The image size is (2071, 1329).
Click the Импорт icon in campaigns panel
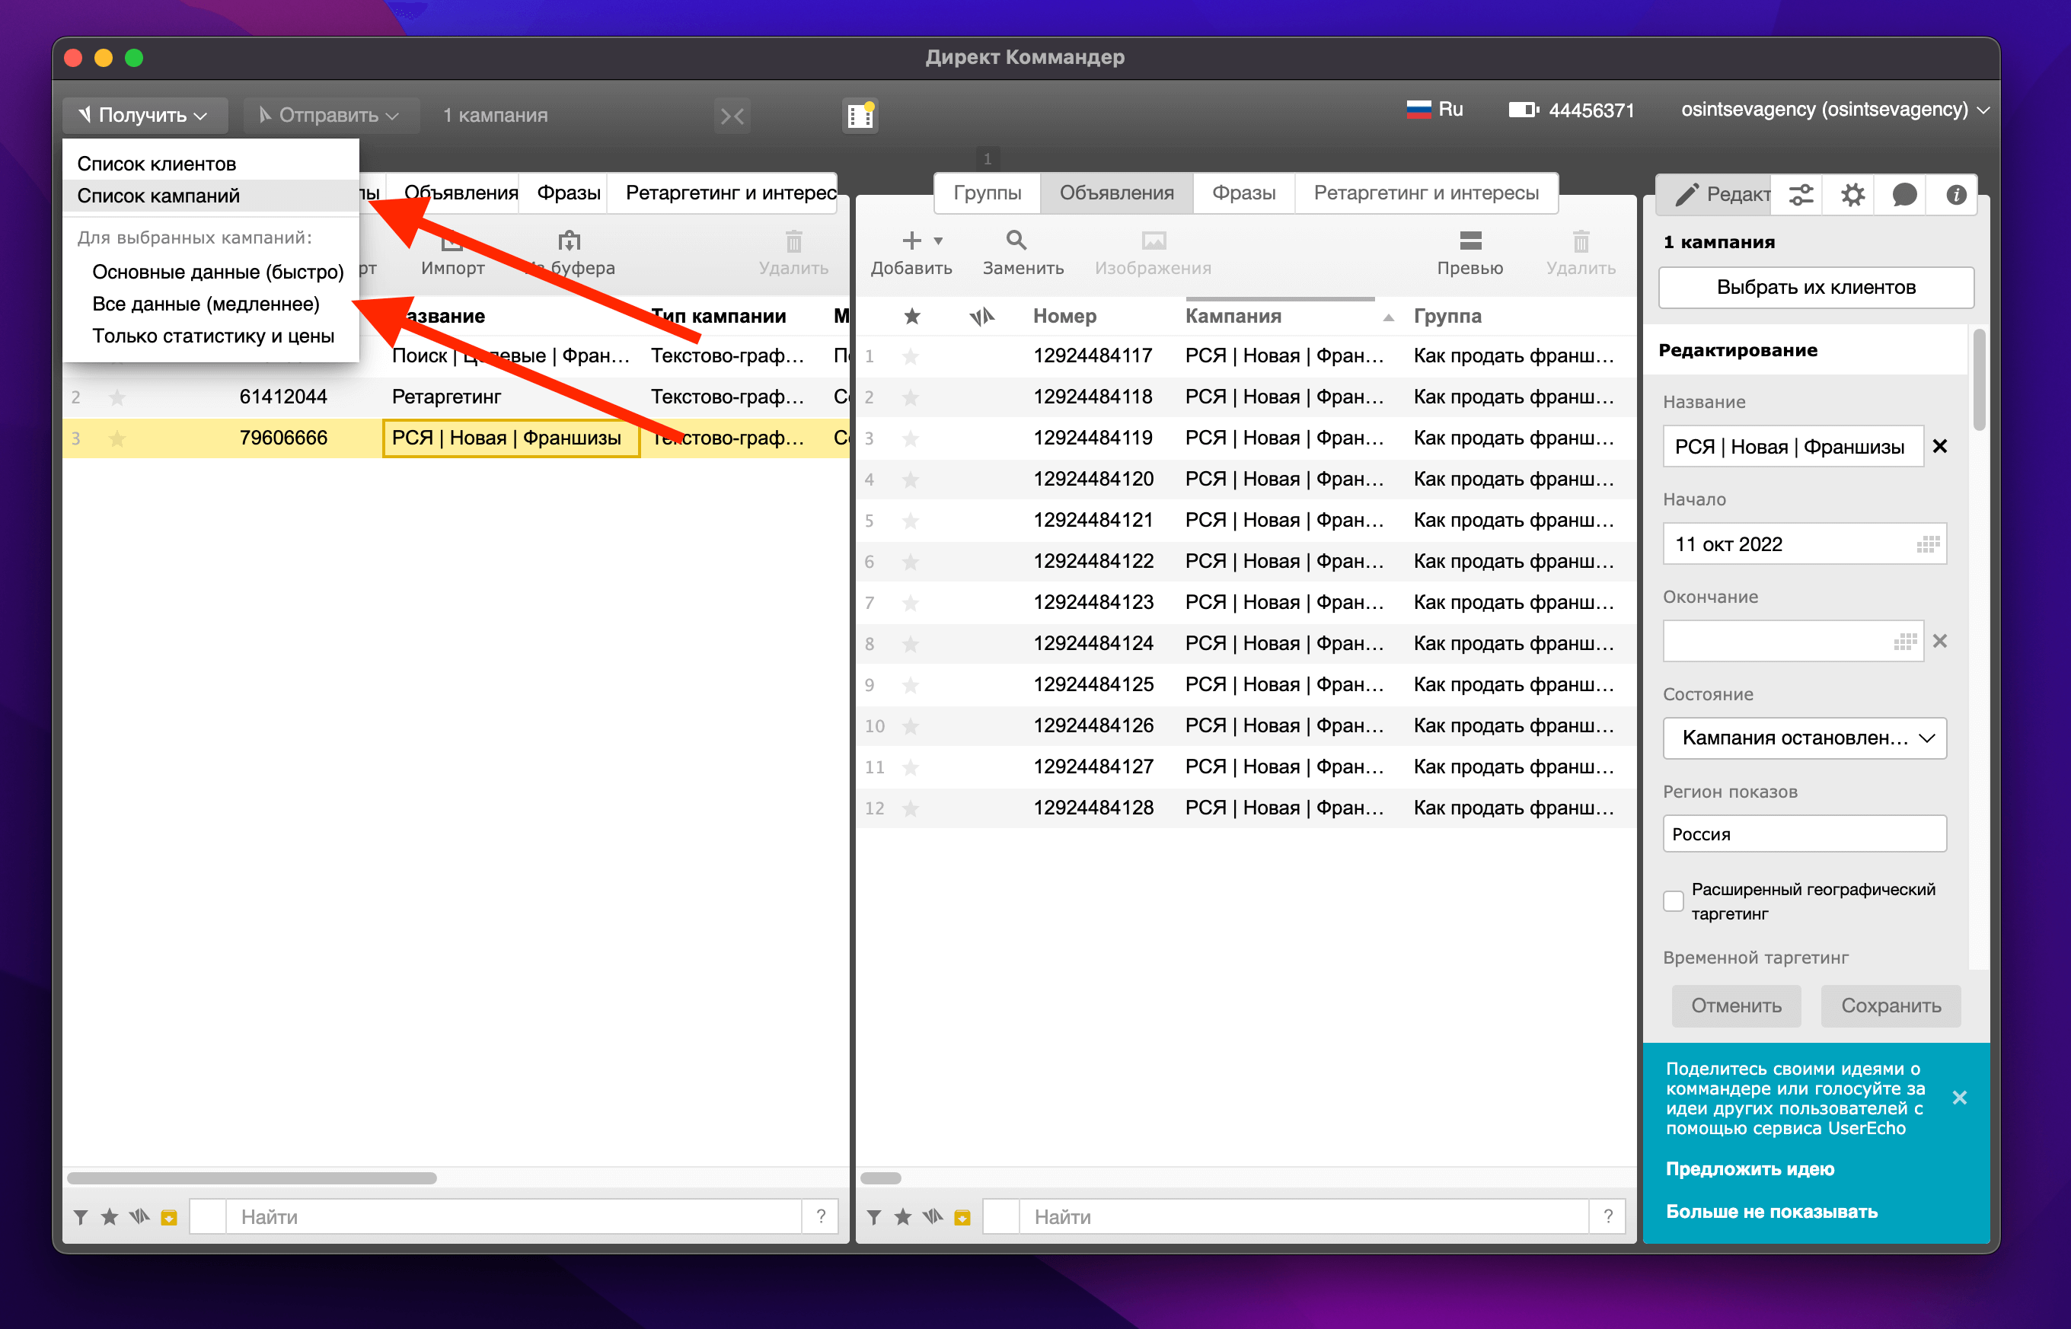point(452,241)
